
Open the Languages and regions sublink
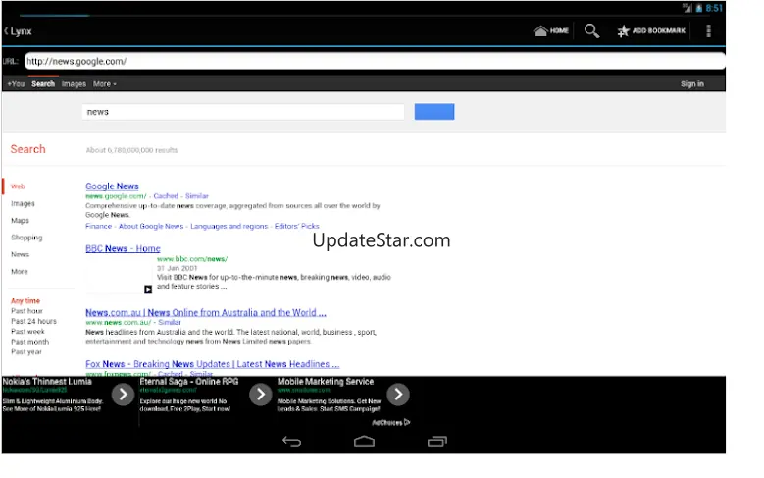pyautogui.click(x=229, y=227)
